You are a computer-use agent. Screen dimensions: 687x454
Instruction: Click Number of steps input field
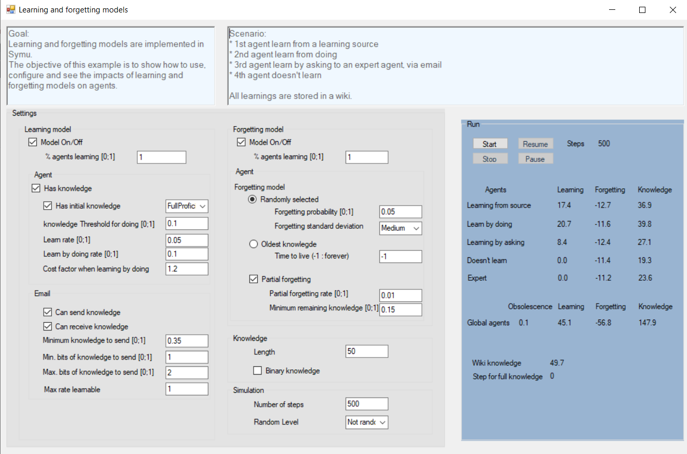click(x=367, y=404)
